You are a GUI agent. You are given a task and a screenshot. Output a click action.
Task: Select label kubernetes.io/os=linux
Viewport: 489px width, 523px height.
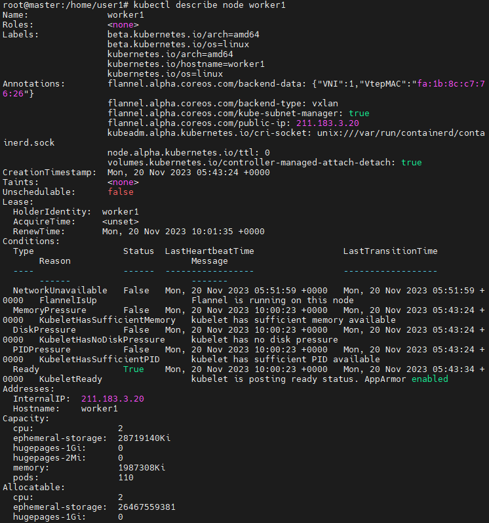click(165, 73)
